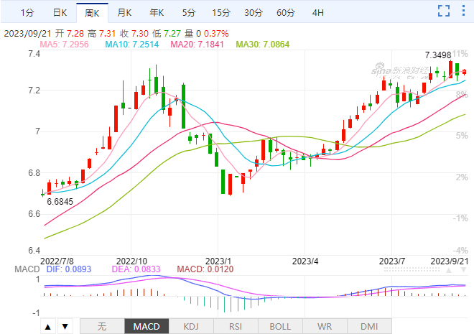Open the three-dot more options menu

click(463, 11)
